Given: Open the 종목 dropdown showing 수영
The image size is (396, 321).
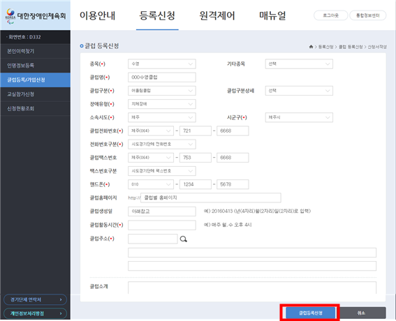Looking at the screenshot, I should coord(162,64).
